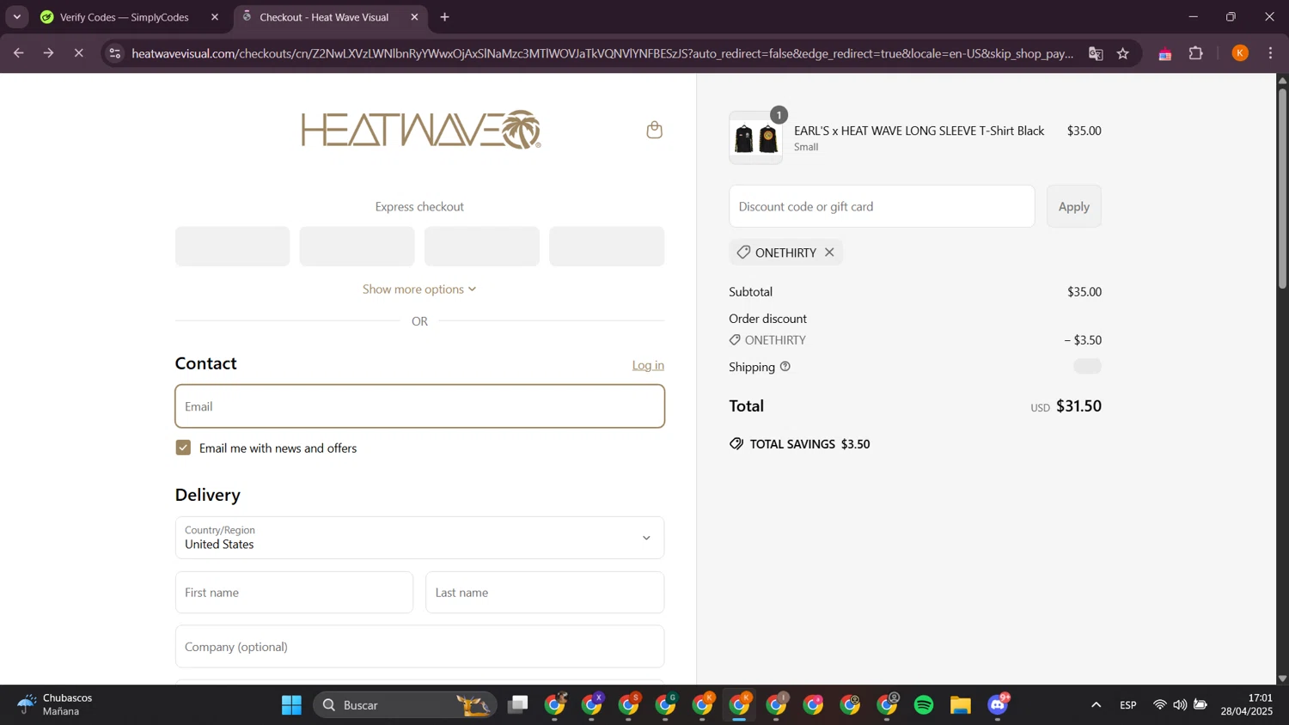Viewport: 1289px width, 725px height.
Task: Click the First name field
Action: point(294,593)
